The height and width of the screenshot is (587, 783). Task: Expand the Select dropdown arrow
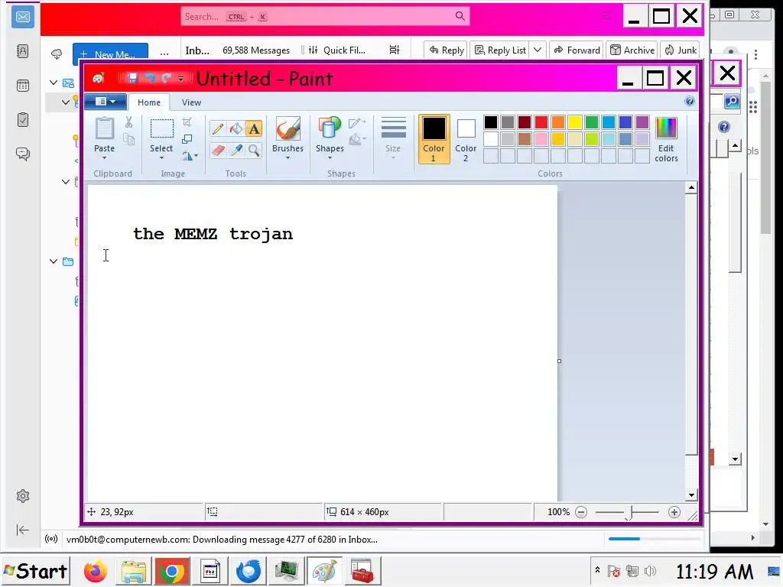[x=162, y=157]
